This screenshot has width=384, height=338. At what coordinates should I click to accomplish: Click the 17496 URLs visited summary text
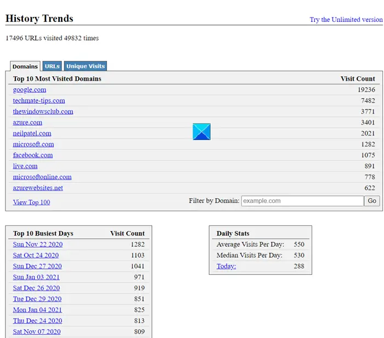point(52,38)
